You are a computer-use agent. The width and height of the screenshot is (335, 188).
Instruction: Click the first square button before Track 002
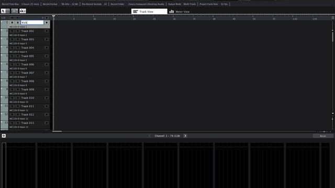pyautogui.click(x=12, y=31)
